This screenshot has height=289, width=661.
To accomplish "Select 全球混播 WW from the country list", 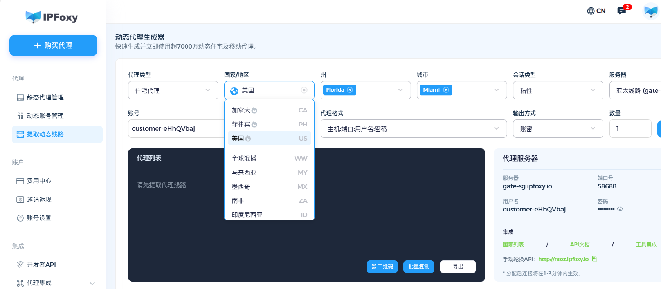I will (269, 159).
